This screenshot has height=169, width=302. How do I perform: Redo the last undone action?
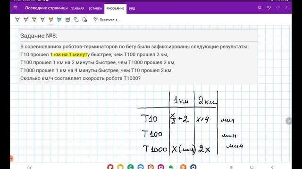point(278,8)
